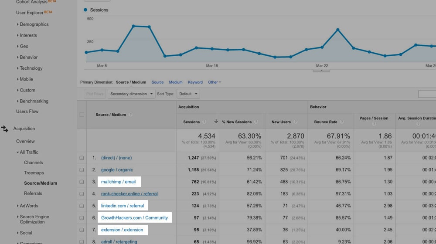Open google / organic source link
The image size is (436, 244).
tap(117, 170)
